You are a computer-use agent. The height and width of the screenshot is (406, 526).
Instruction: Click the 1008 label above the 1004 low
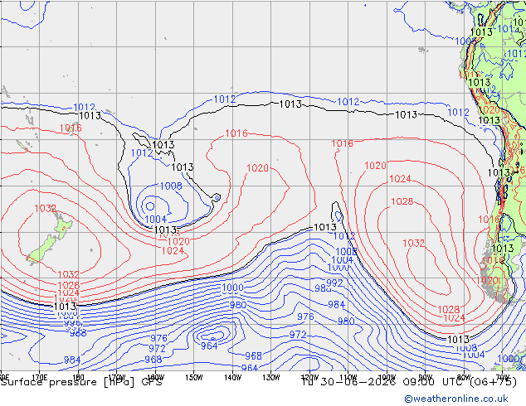(171, 186)
